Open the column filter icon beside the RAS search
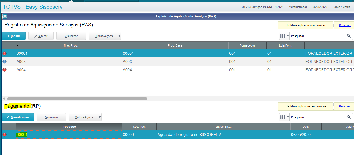Viewport: 354px width, 155px height. pyautogui.click(x=284, y=36)
